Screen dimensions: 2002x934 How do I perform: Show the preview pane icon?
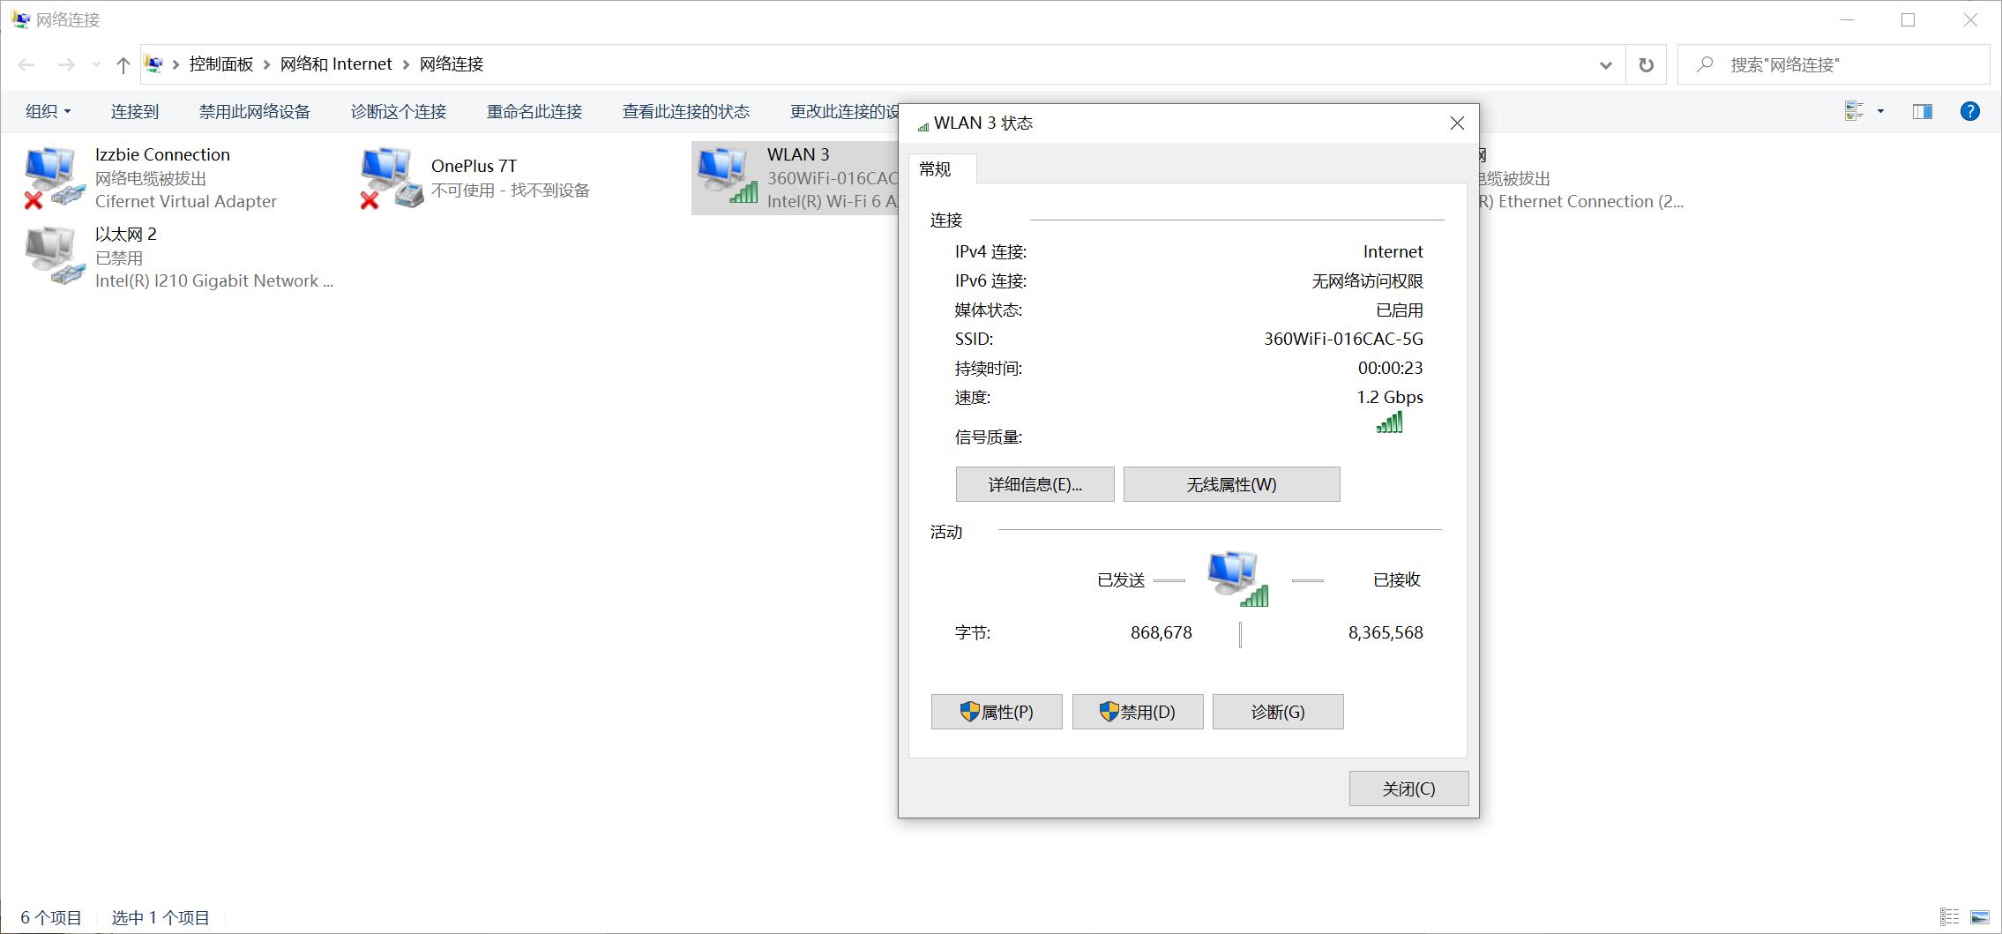[1921, 110]
